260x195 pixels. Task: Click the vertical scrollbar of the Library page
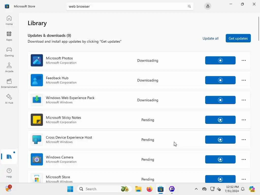coord(258,28)
